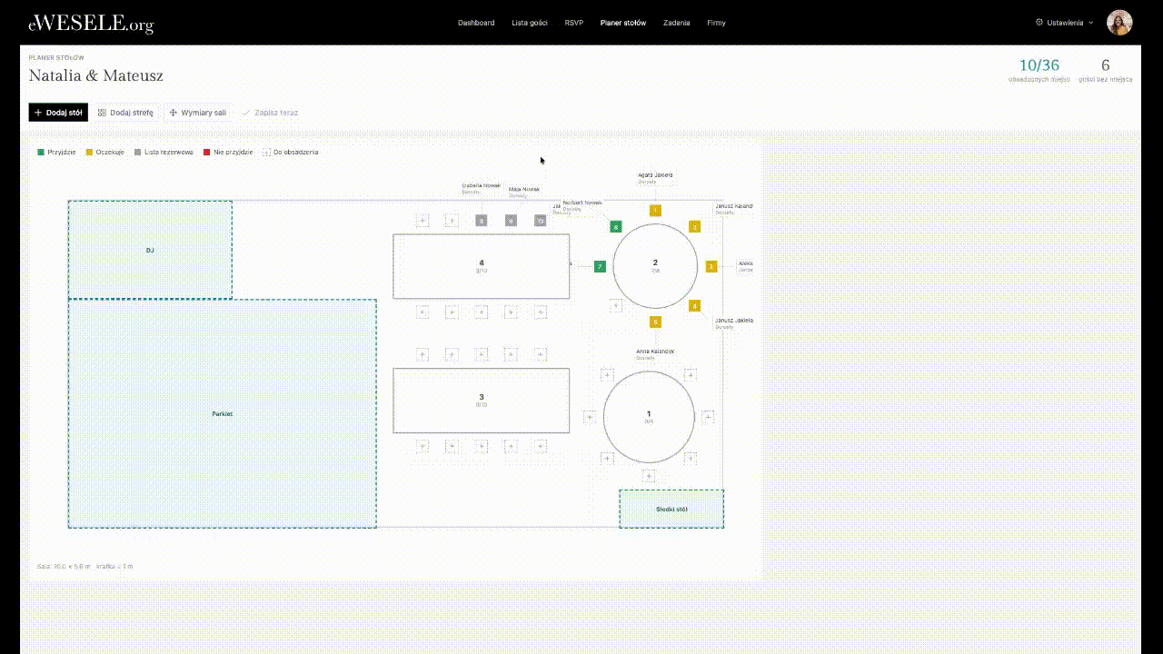The width and height of the screenshot is (1163, 654).
Task: Expand the Ustawienia dropdown
Action: pyautogui.click(x=1065, y=23)
